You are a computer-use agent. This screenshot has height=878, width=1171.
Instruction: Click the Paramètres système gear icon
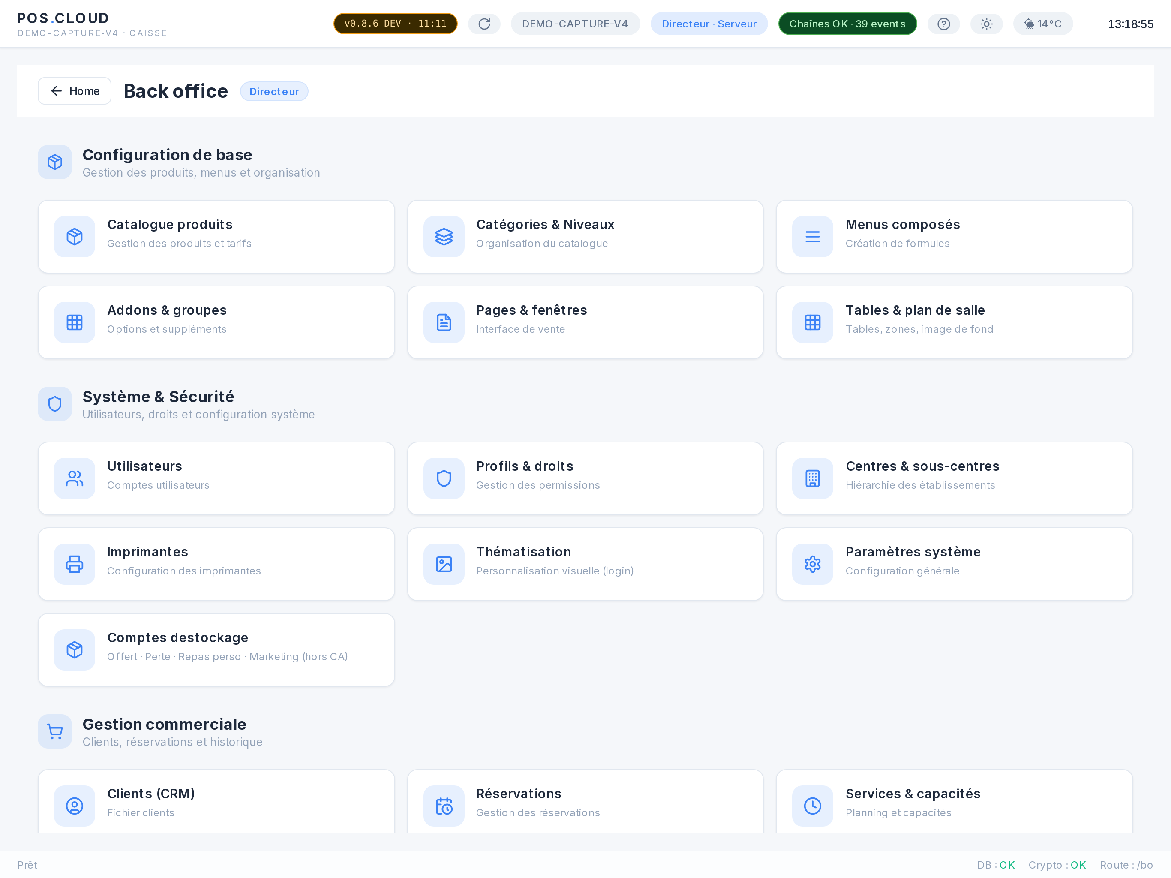coord(813,565)
